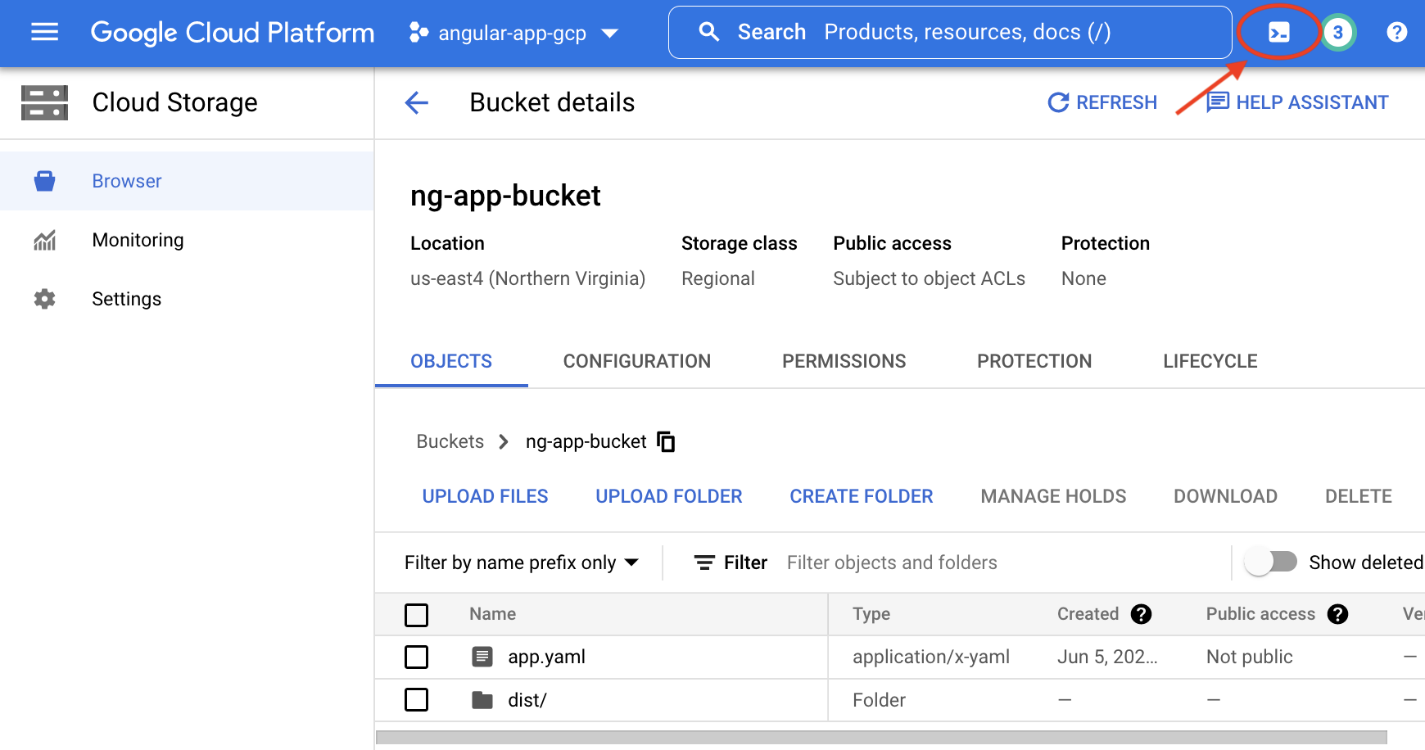Go back using the Bucket details arrow
The image size is (1425, 750).
coord(417,102)
